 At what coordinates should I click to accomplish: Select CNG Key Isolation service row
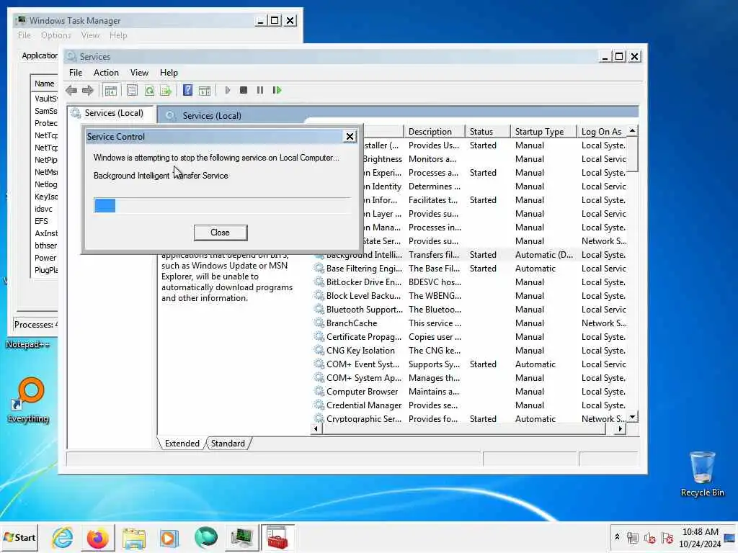point(470,351)
